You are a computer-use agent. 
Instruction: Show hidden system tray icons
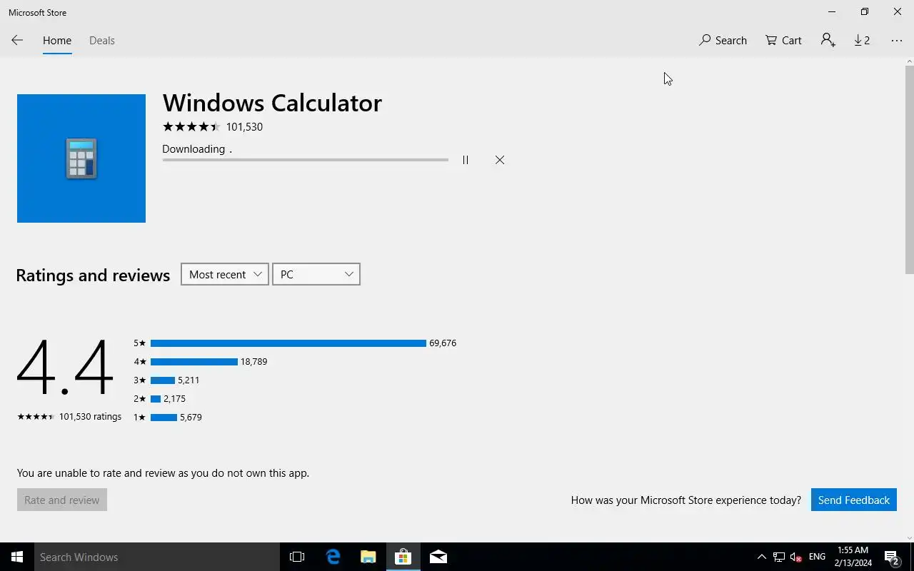[x=761, y=557]
